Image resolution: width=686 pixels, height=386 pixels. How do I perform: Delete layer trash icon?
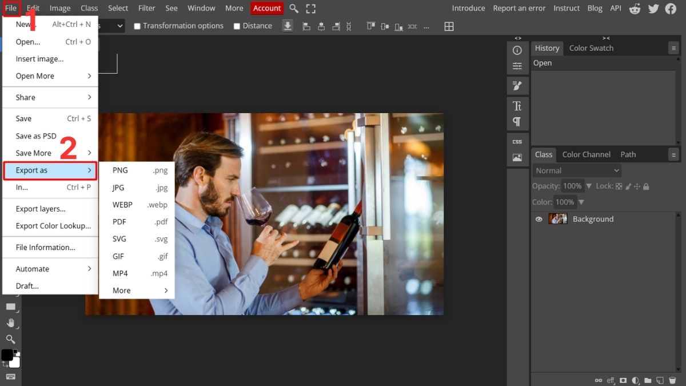[672, 380]
